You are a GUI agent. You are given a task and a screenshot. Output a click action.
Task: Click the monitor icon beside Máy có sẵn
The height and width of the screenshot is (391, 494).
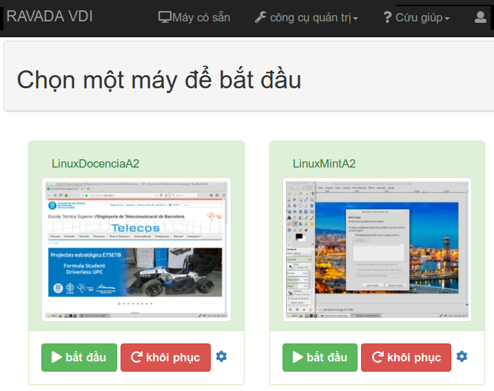click(x=165, y=17)
